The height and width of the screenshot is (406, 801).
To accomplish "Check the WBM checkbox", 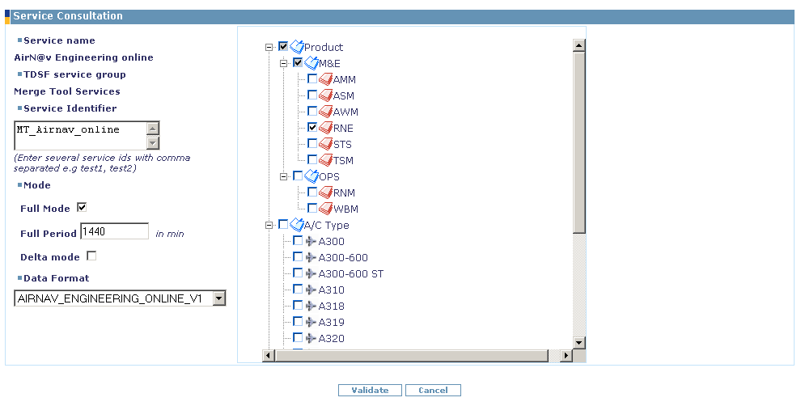I will point(312,209).
